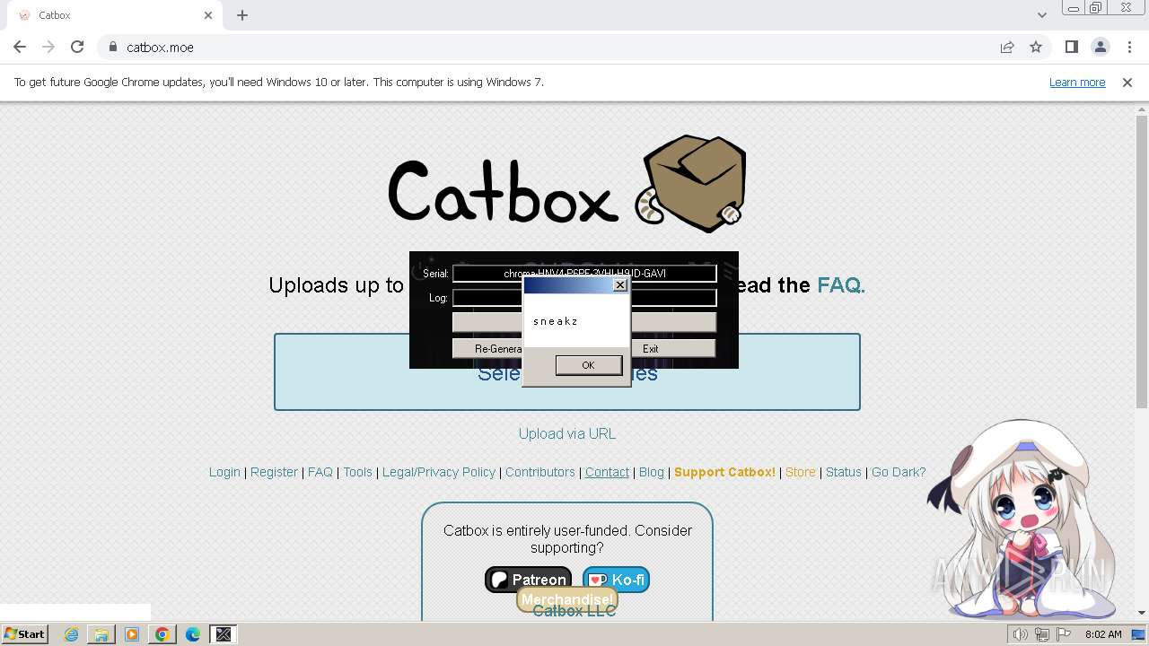
Task: Click the Serial text field
Action: 584,273
